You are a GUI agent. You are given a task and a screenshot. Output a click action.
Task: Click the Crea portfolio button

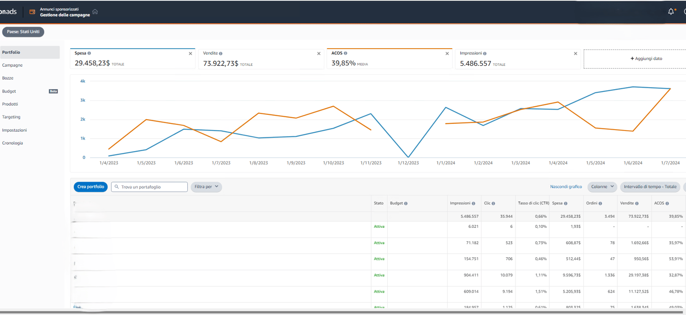click(x=91, y=187)
